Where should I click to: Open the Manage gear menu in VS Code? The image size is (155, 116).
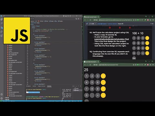[x=2, y=98]
